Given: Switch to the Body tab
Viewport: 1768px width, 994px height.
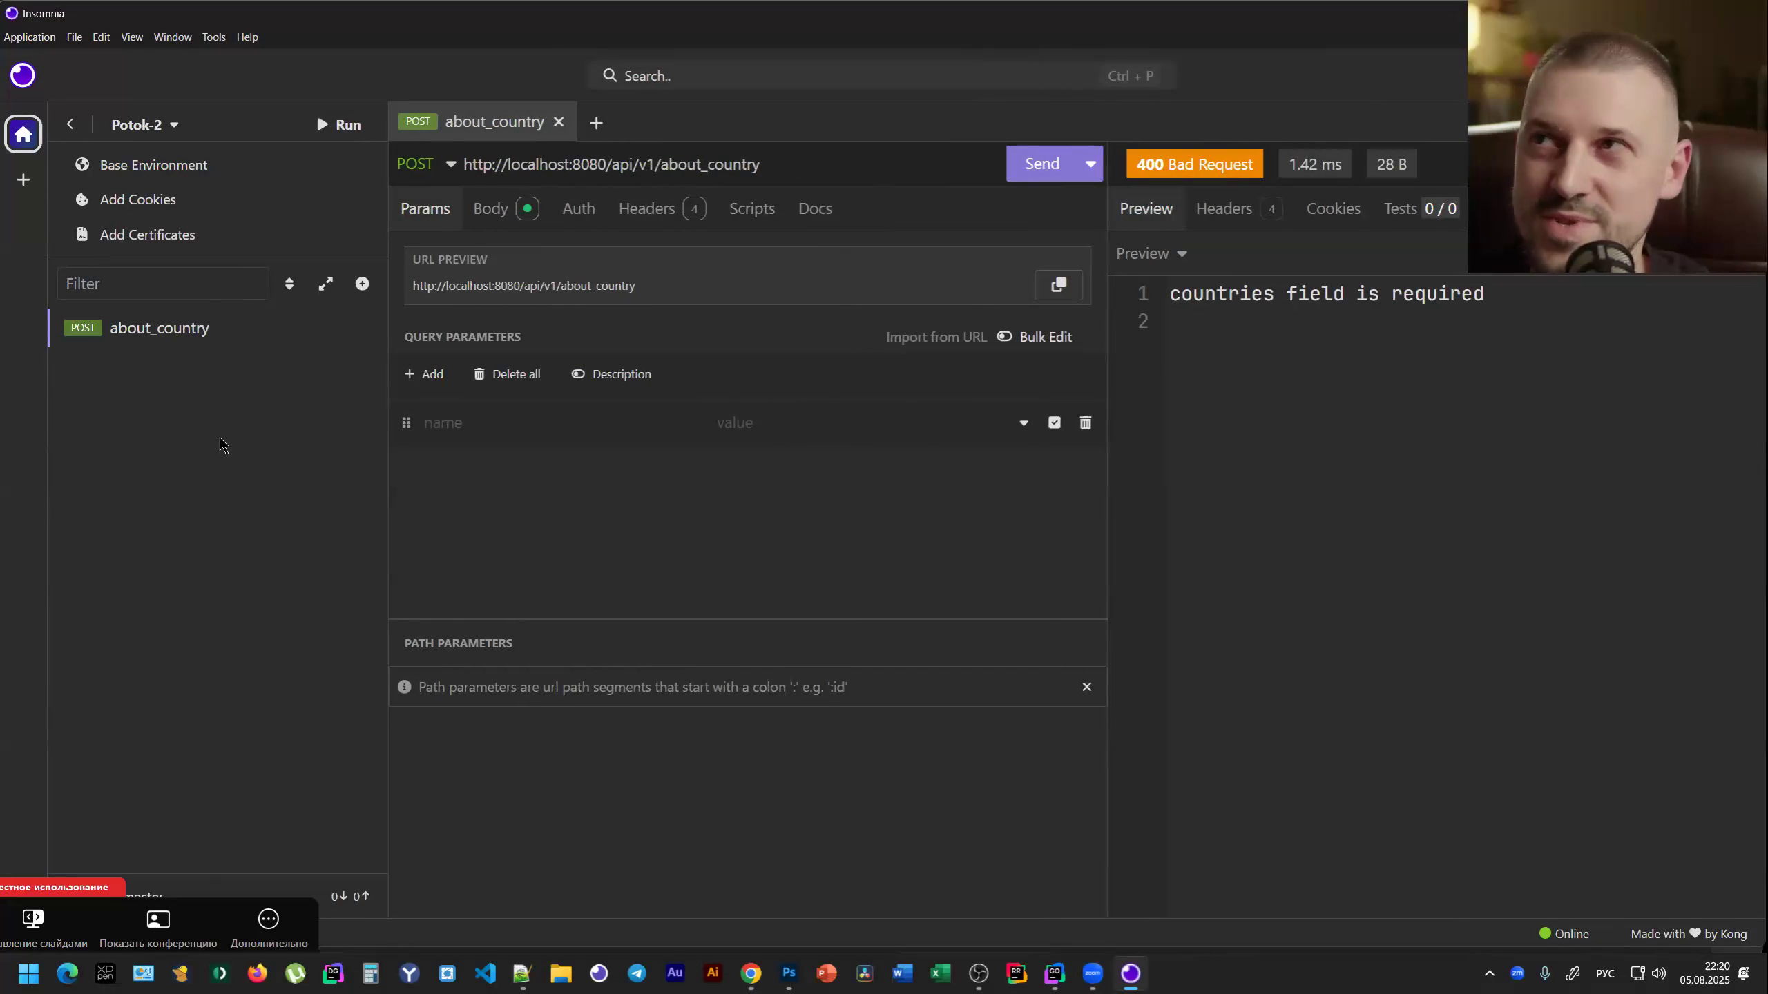Looking at the screenshot, I should tap(491, 208).
